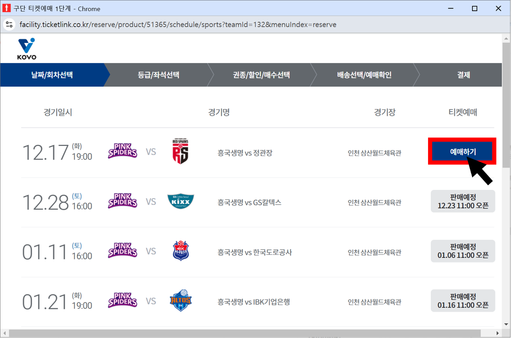511x338 pixels.
Task: Click the 예매하기 booking button
Action: (462, 151)
